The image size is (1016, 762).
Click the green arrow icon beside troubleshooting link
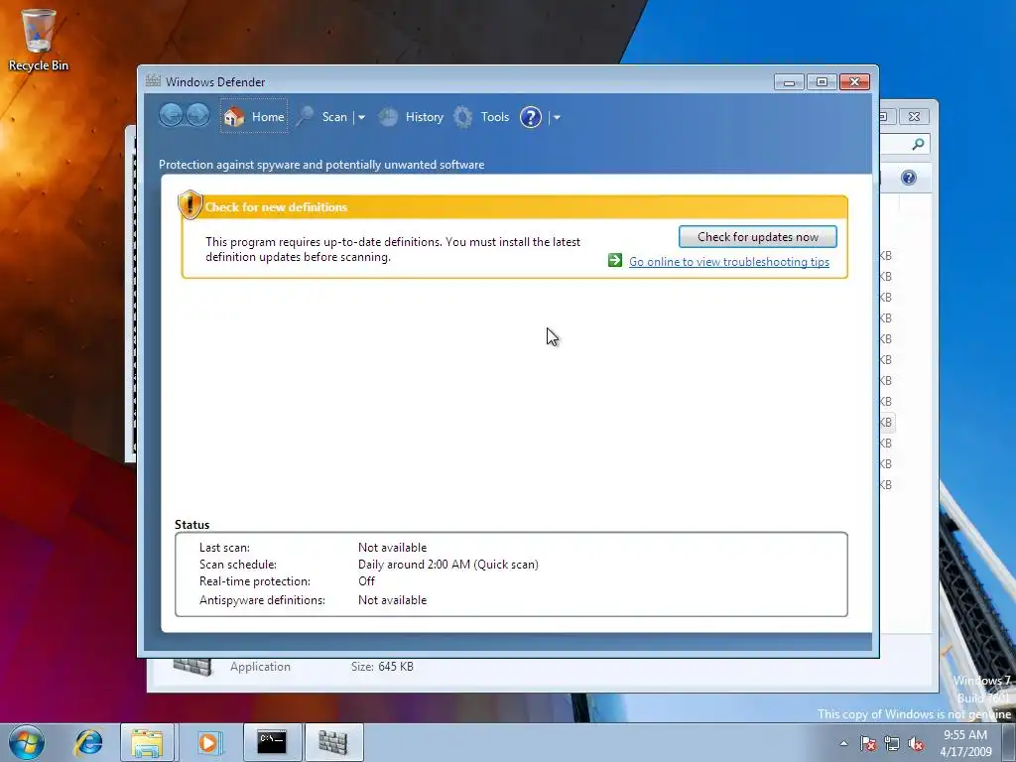point(615,261)
